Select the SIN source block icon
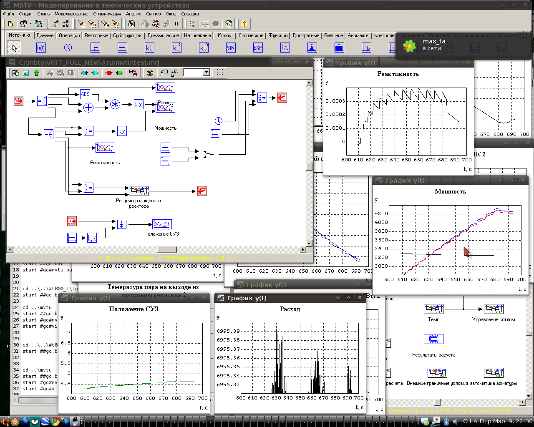Screen dimensions: 534x427 pos(231,48)
